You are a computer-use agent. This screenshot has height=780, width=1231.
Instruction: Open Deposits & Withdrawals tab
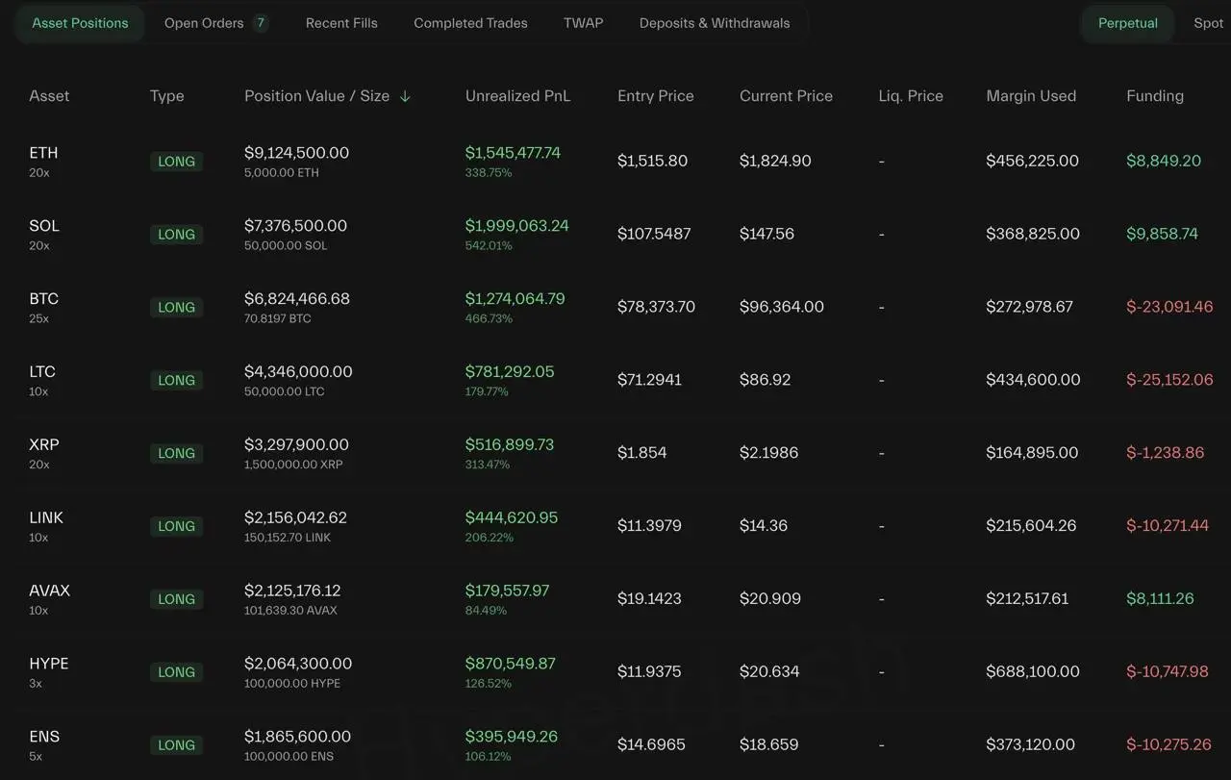pyautogui.click(x=715, y=23)
